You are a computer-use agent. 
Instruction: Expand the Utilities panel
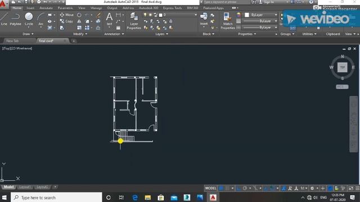tap(309, 34)
